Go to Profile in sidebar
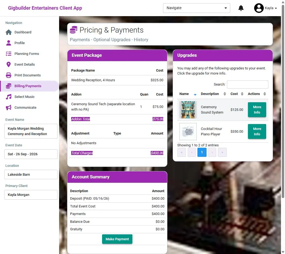 (20, 43)
